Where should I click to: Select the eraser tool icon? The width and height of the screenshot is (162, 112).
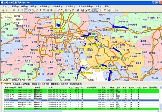pyautogui.click(x=18, y=10)
